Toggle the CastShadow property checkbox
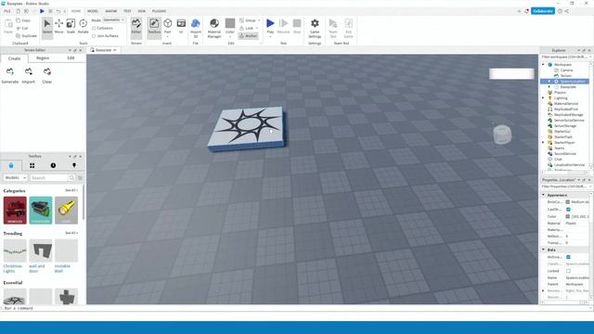This screenshot has height=334, width=594. [568, 210]
